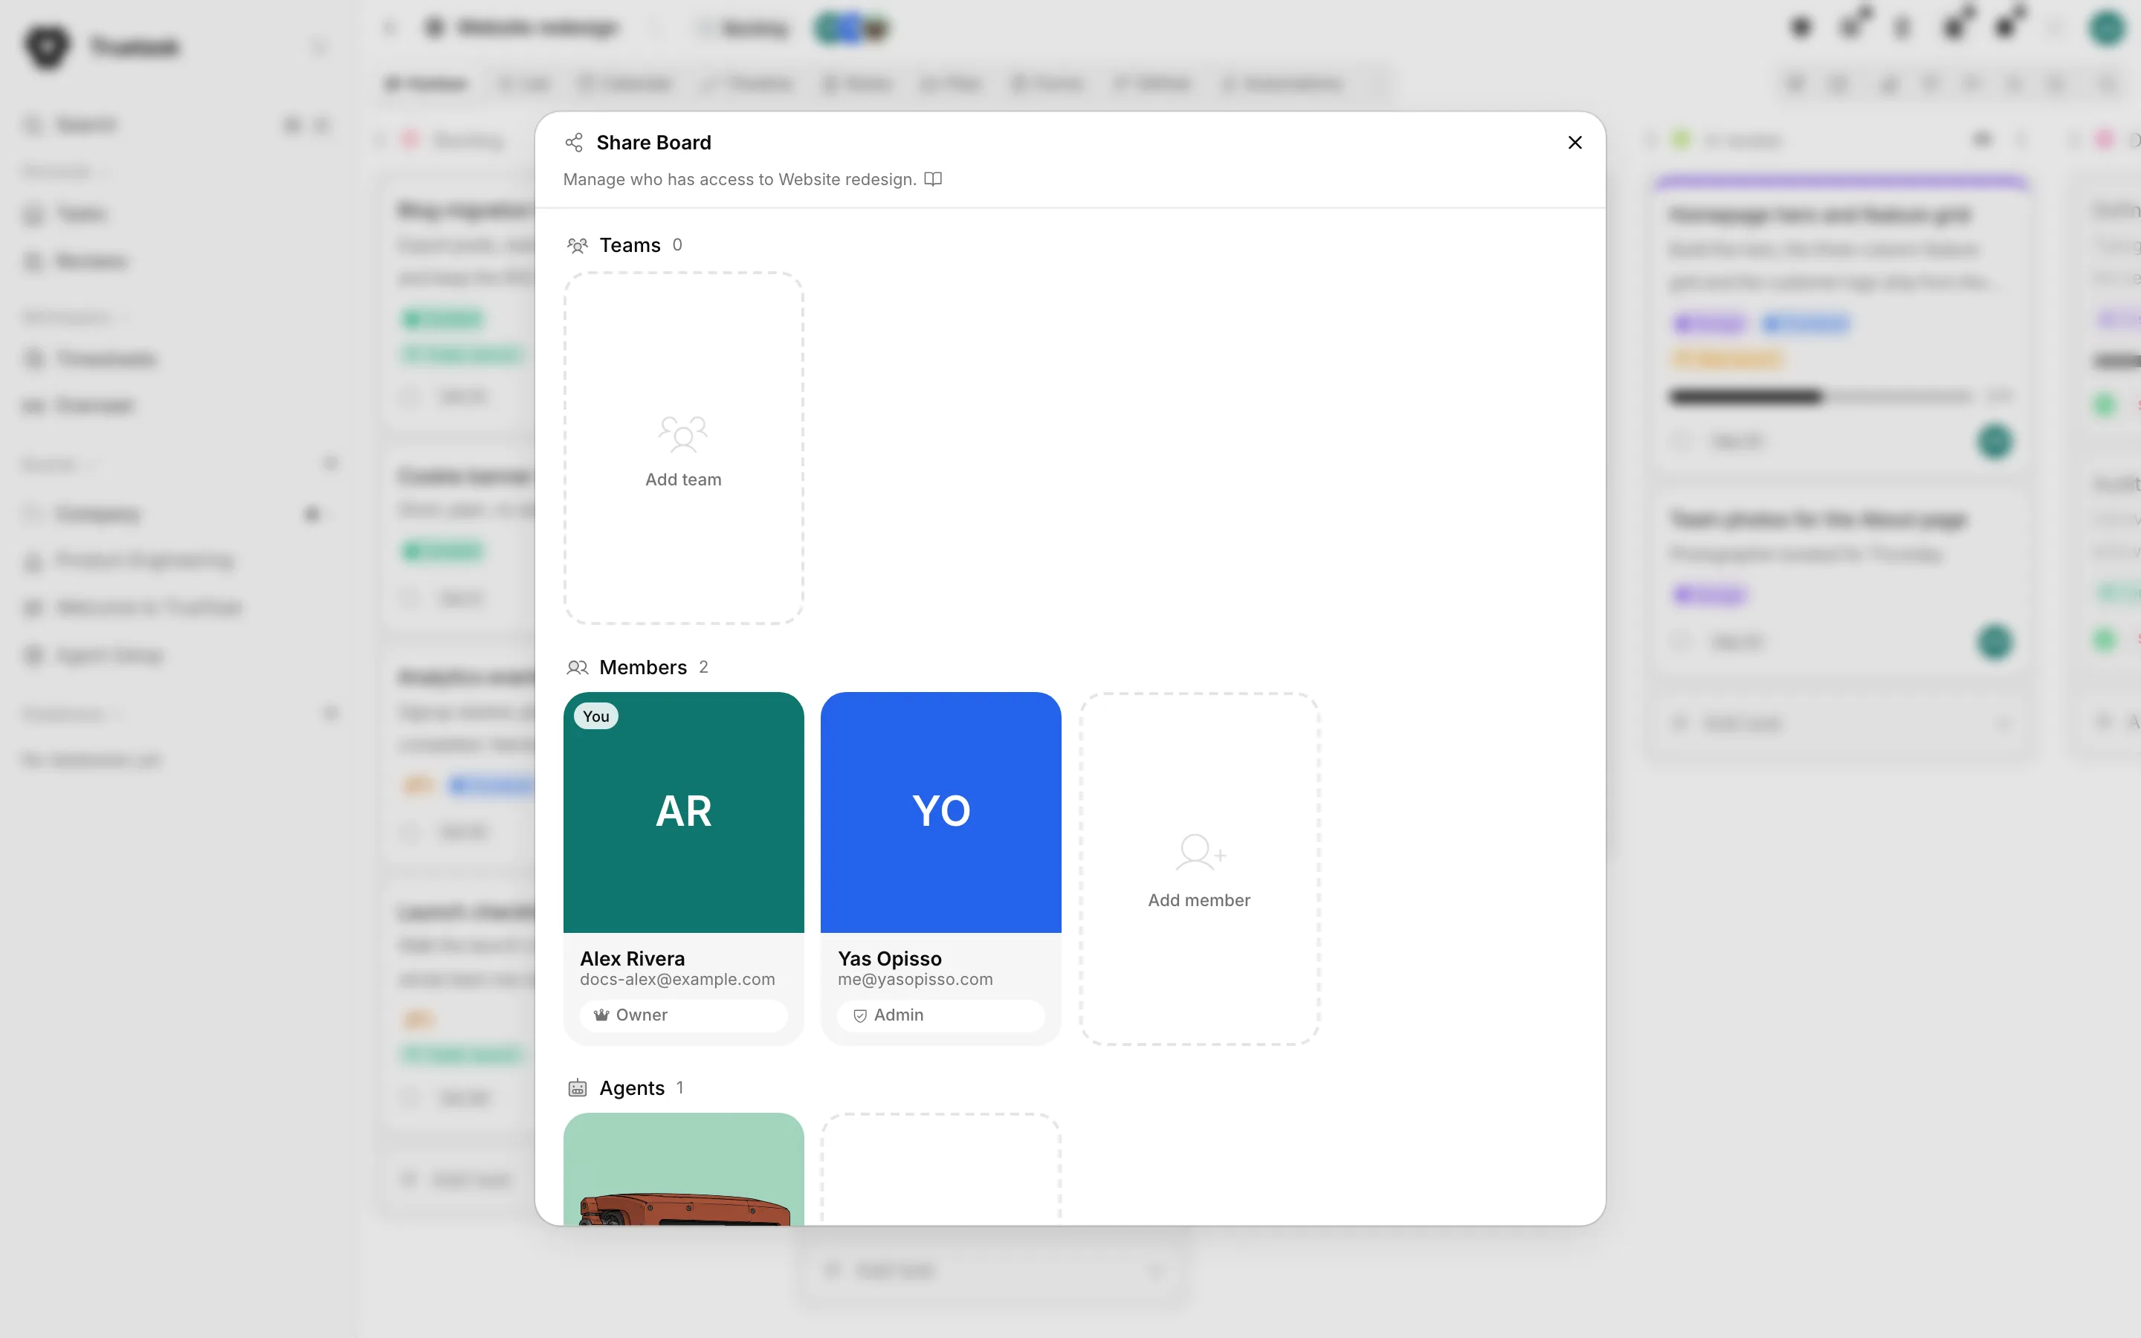Click the Owner role badge for Alex Rivera

(683, 1015)
